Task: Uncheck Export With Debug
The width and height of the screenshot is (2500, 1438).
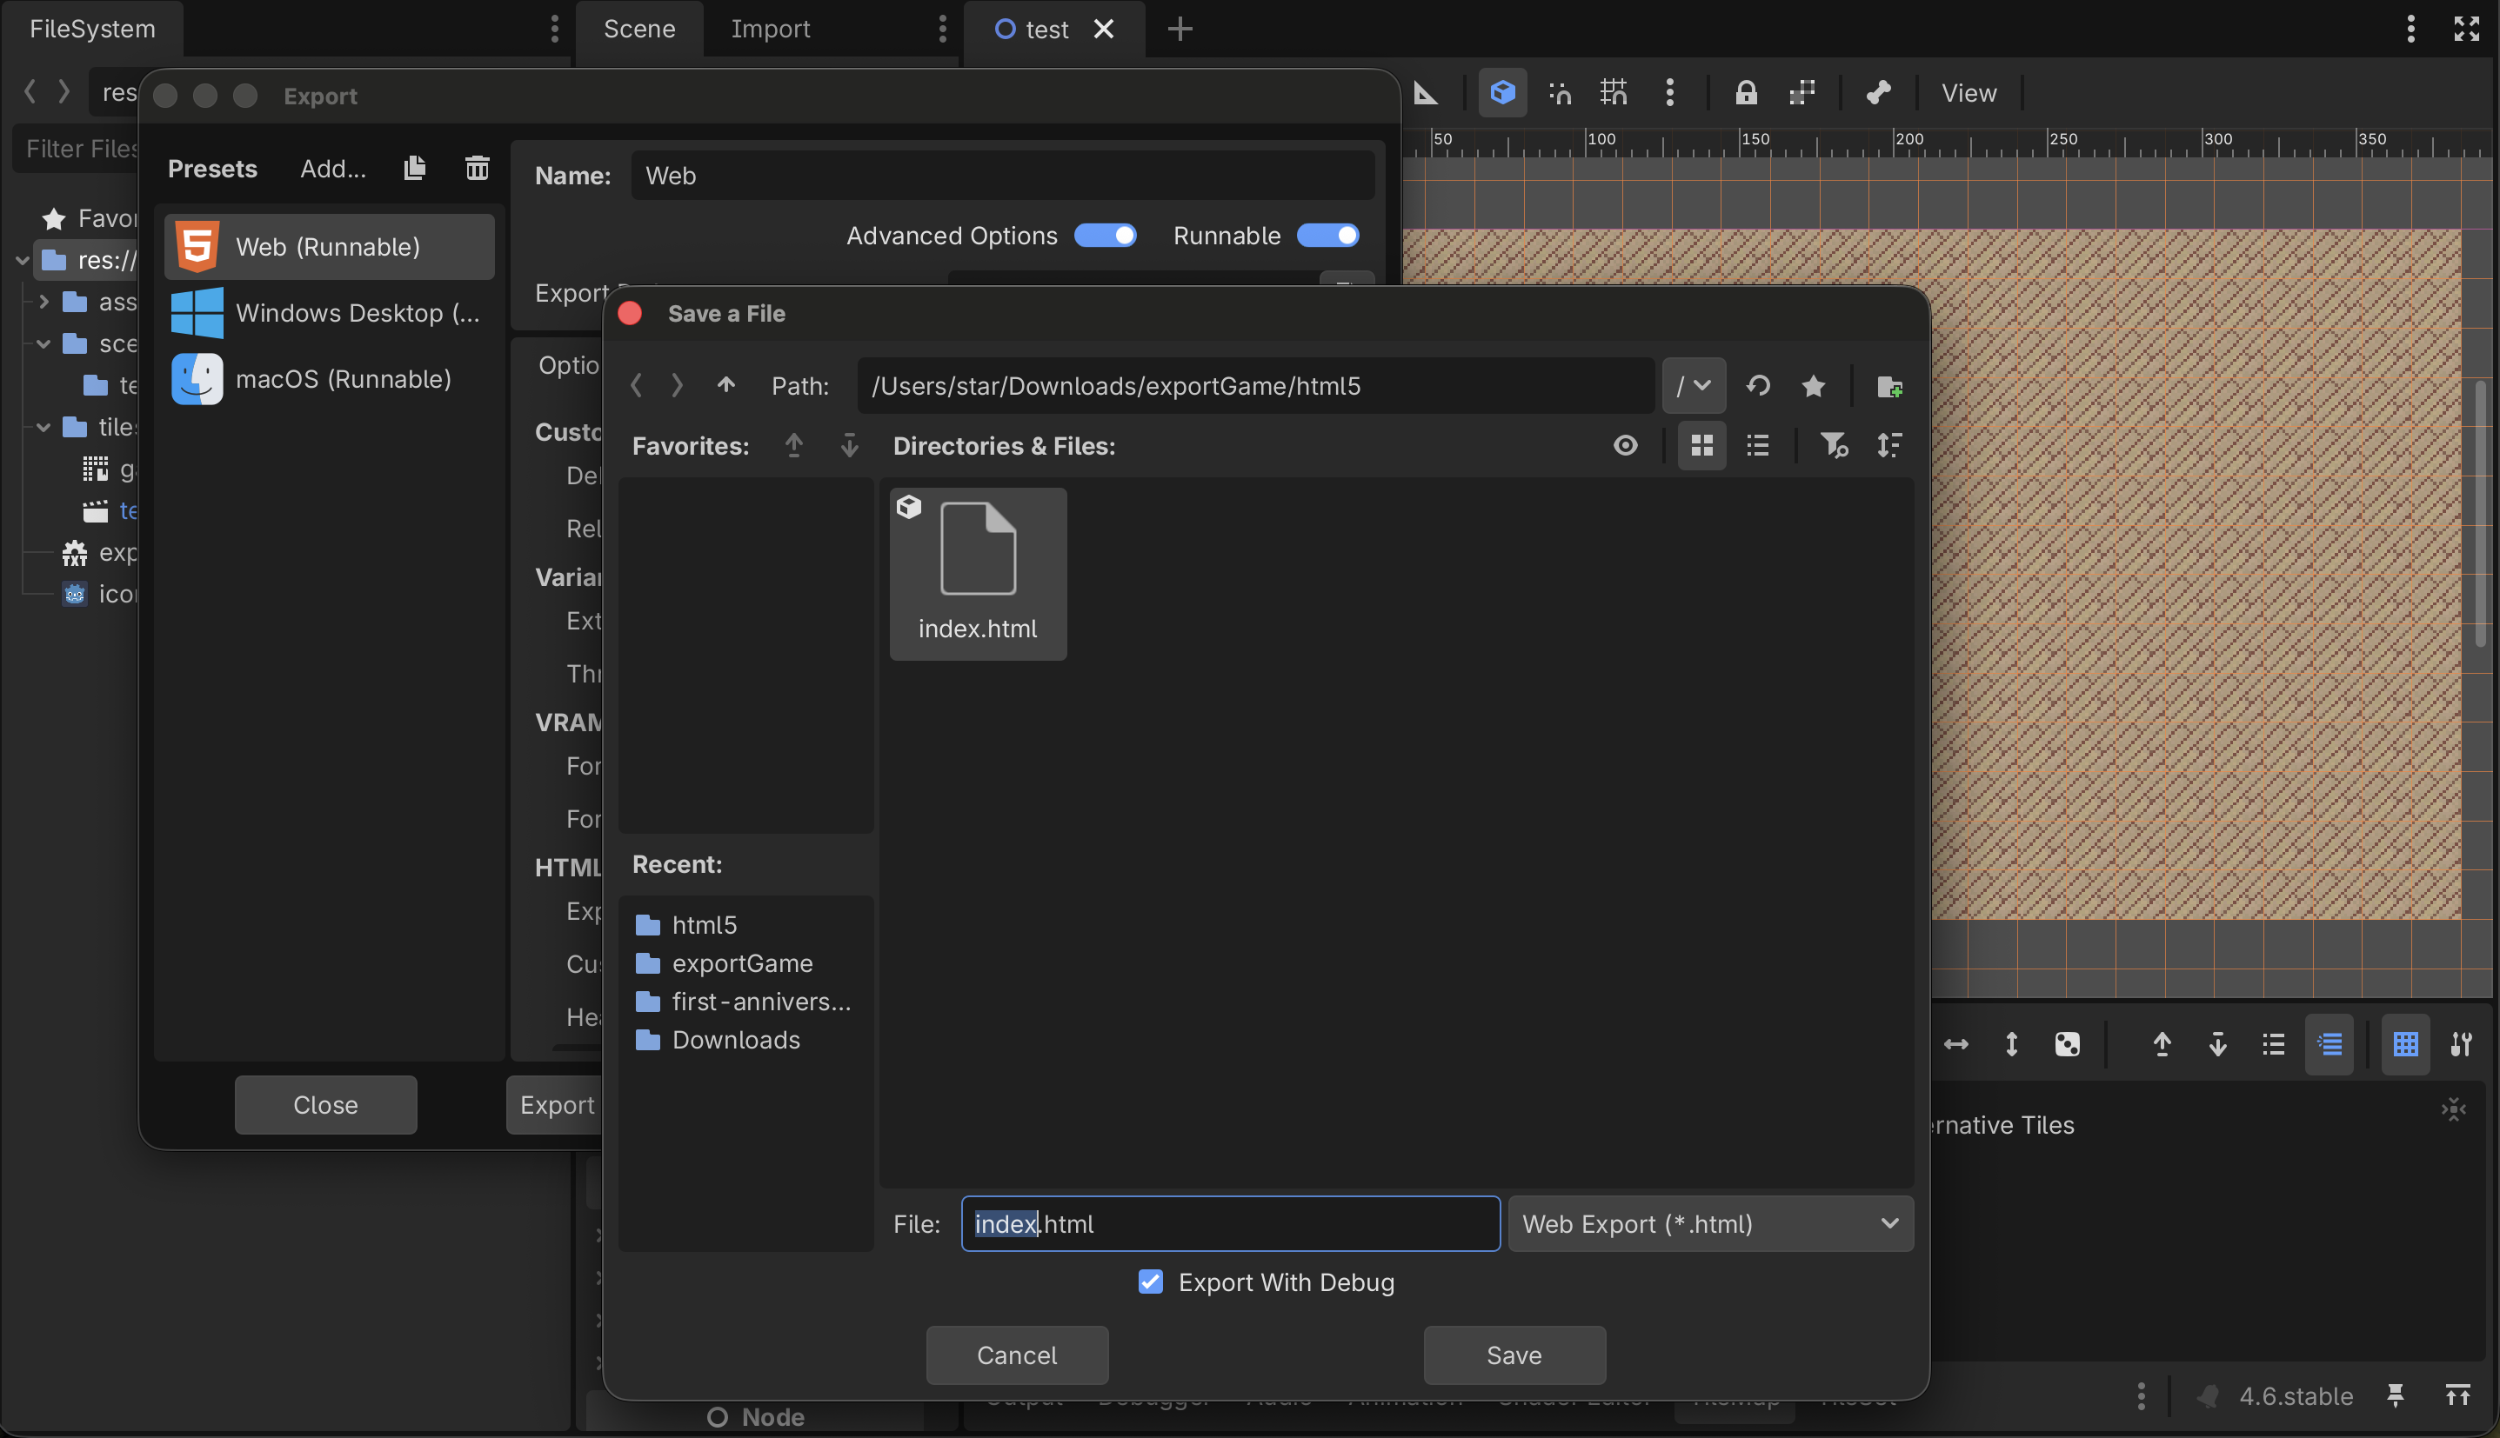Action: 1149,1282
